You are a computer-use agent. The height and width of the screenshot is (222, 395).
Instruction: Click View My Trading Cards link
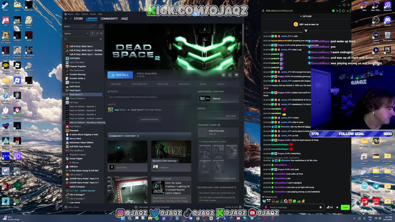[225, 178]
